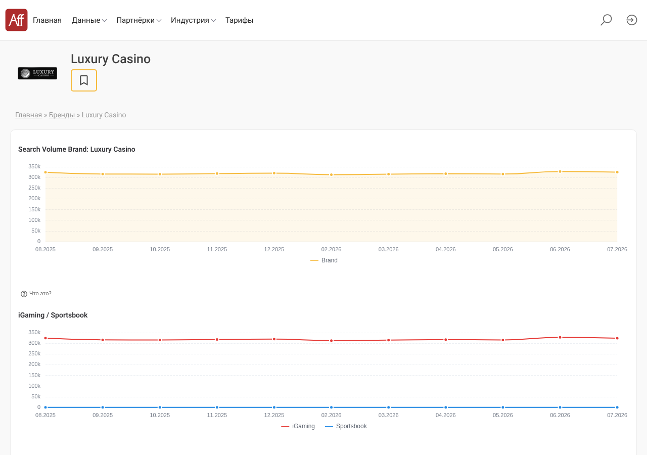Screen dimensions: 647x455
Task: Follow the Бренды breadcrumb link
Action: pos(62,115)
